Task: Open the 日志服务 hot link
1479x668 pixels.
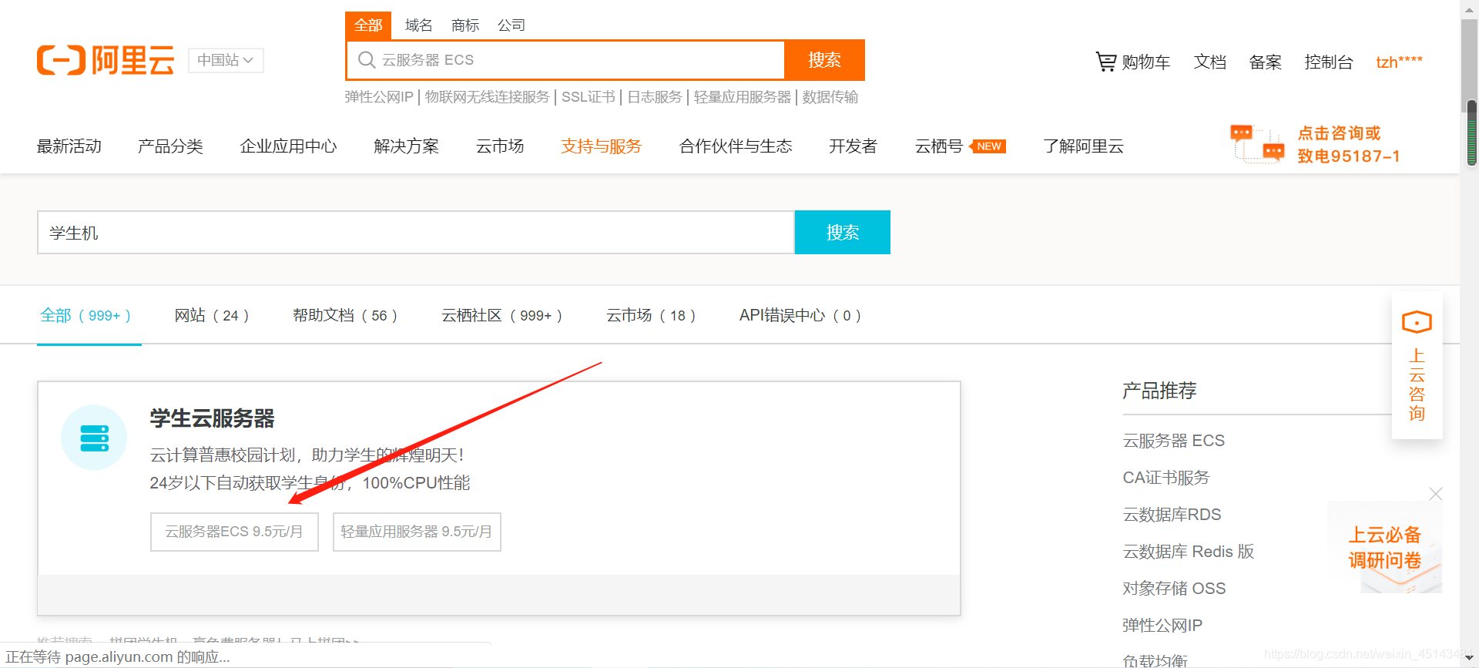Action: [655, 97]
